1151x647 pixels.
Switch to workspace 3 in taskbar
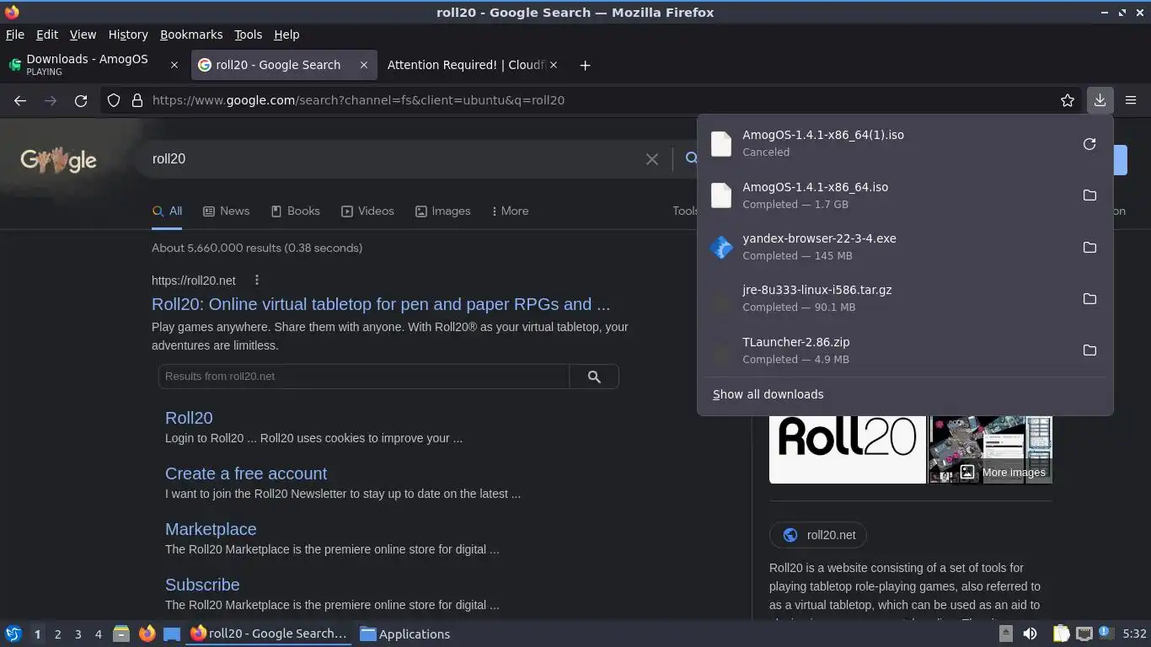[x=78, y=634]
